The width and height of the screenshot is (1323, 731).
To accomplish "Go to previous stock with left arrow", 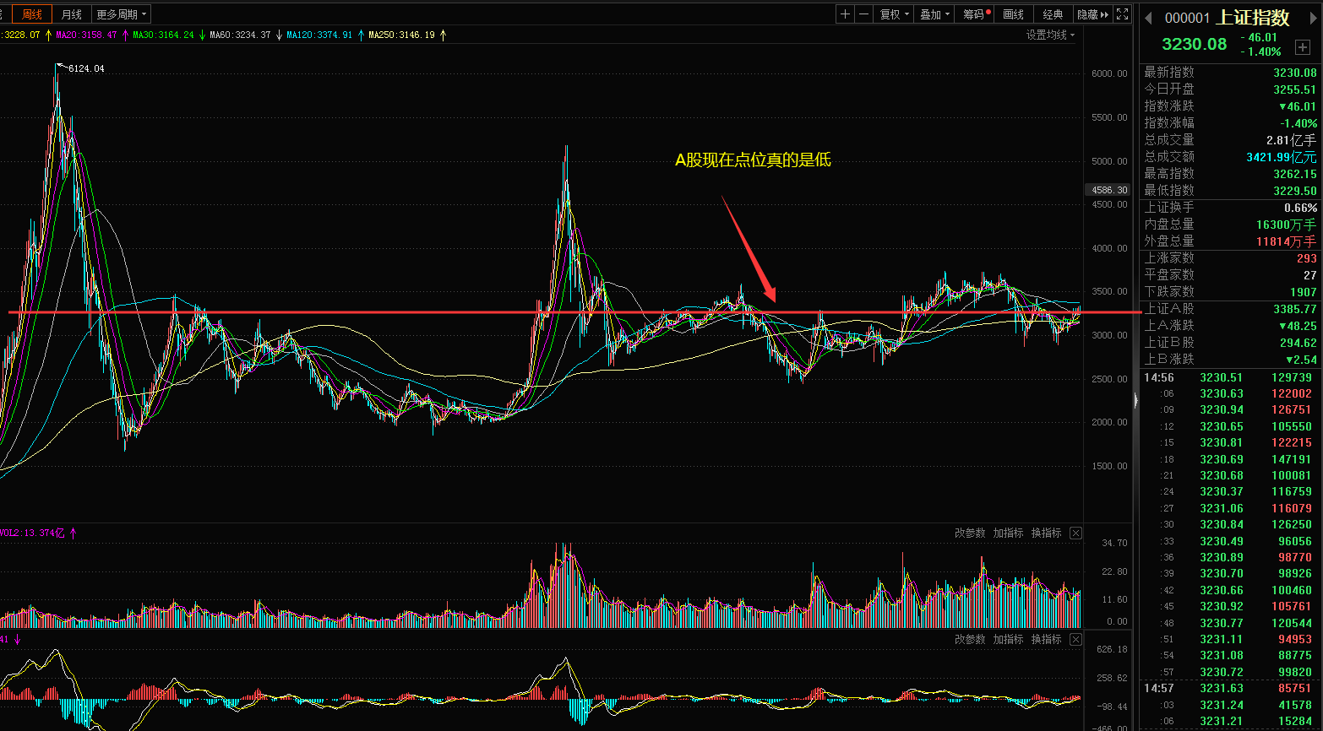I will coord(1149,18).
